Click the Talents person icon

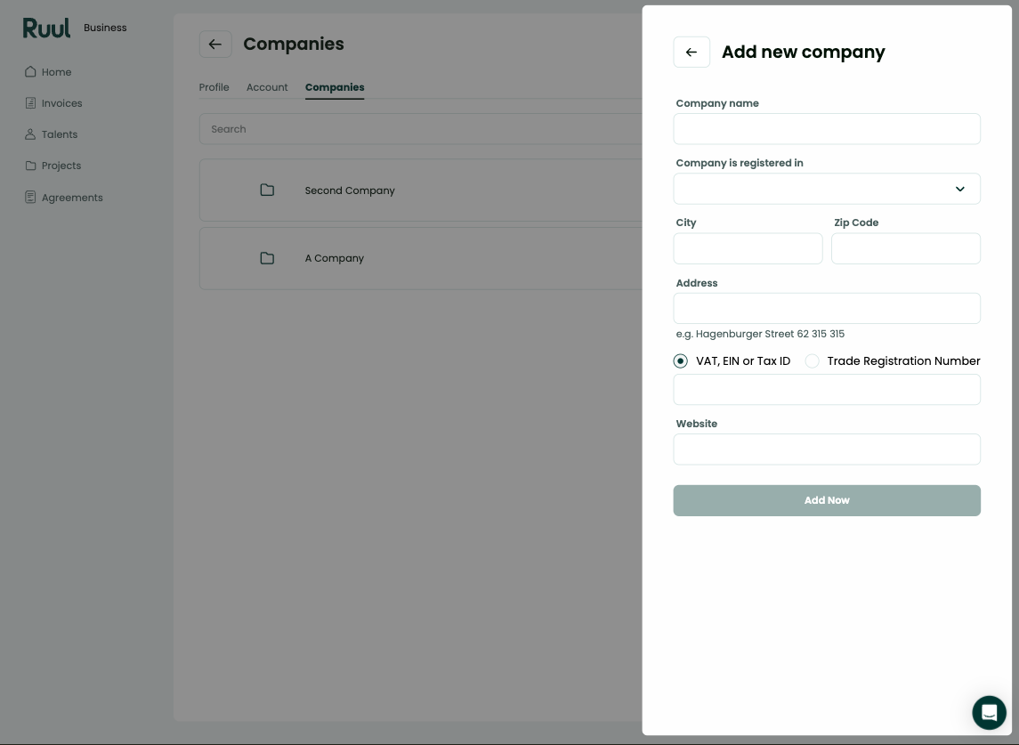coord(30,134)
